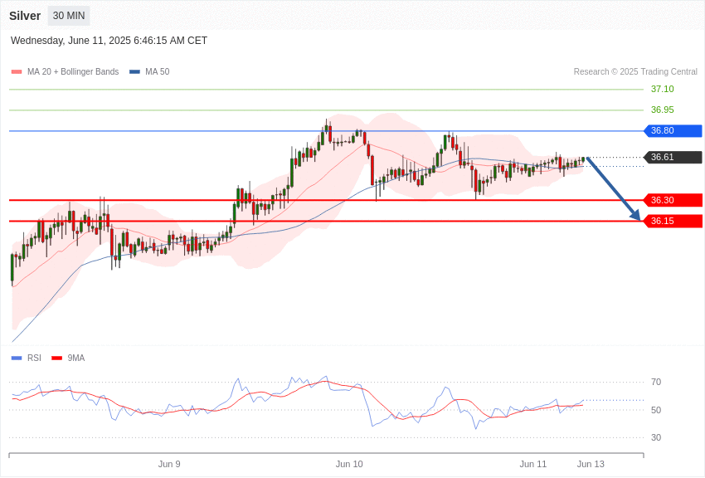This screenshot has height=478, width=705.
Task: Click the 9MA legend label
Action: [x=76, y=358]
